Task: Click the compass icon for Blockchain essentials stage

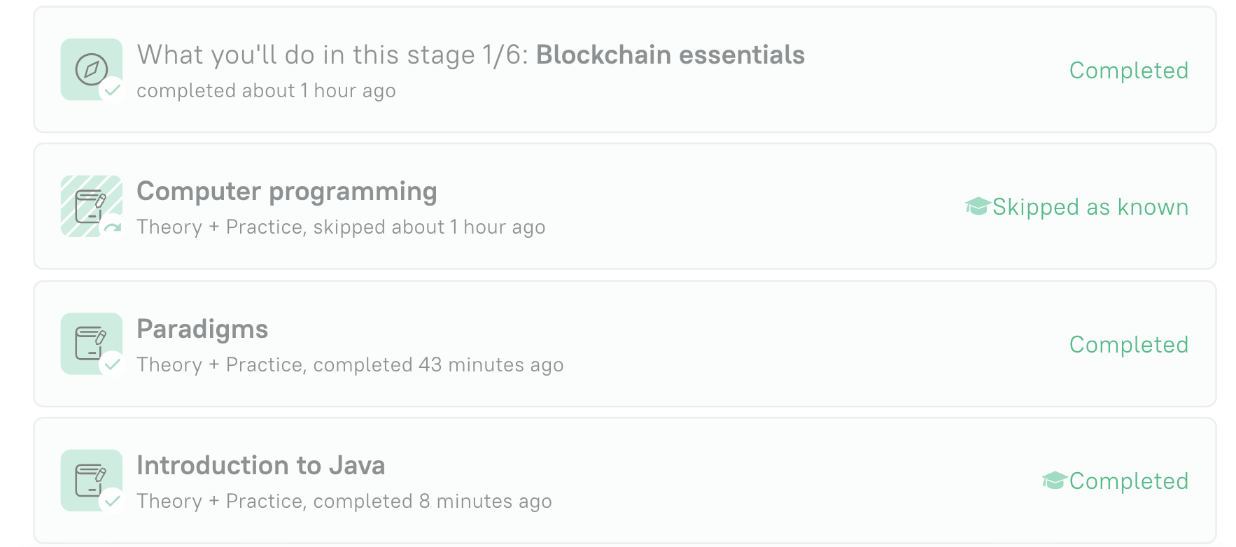Action: pos(92,69)
